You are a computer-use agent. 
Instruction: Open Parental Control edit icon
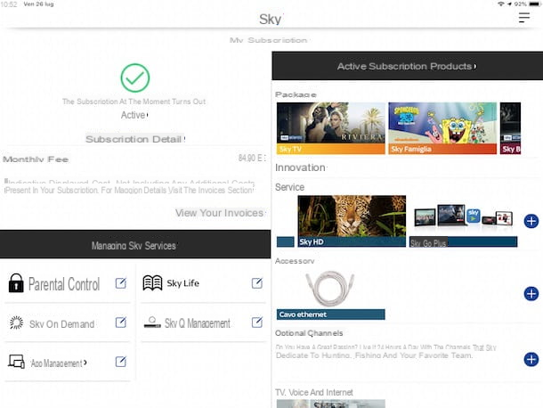pos(120,283)
